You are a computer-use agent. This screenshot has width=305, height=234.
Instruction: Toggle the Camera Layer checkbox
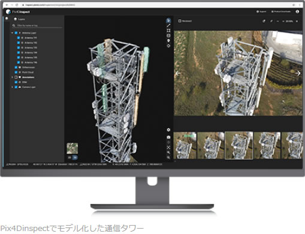tap(16, 87)
